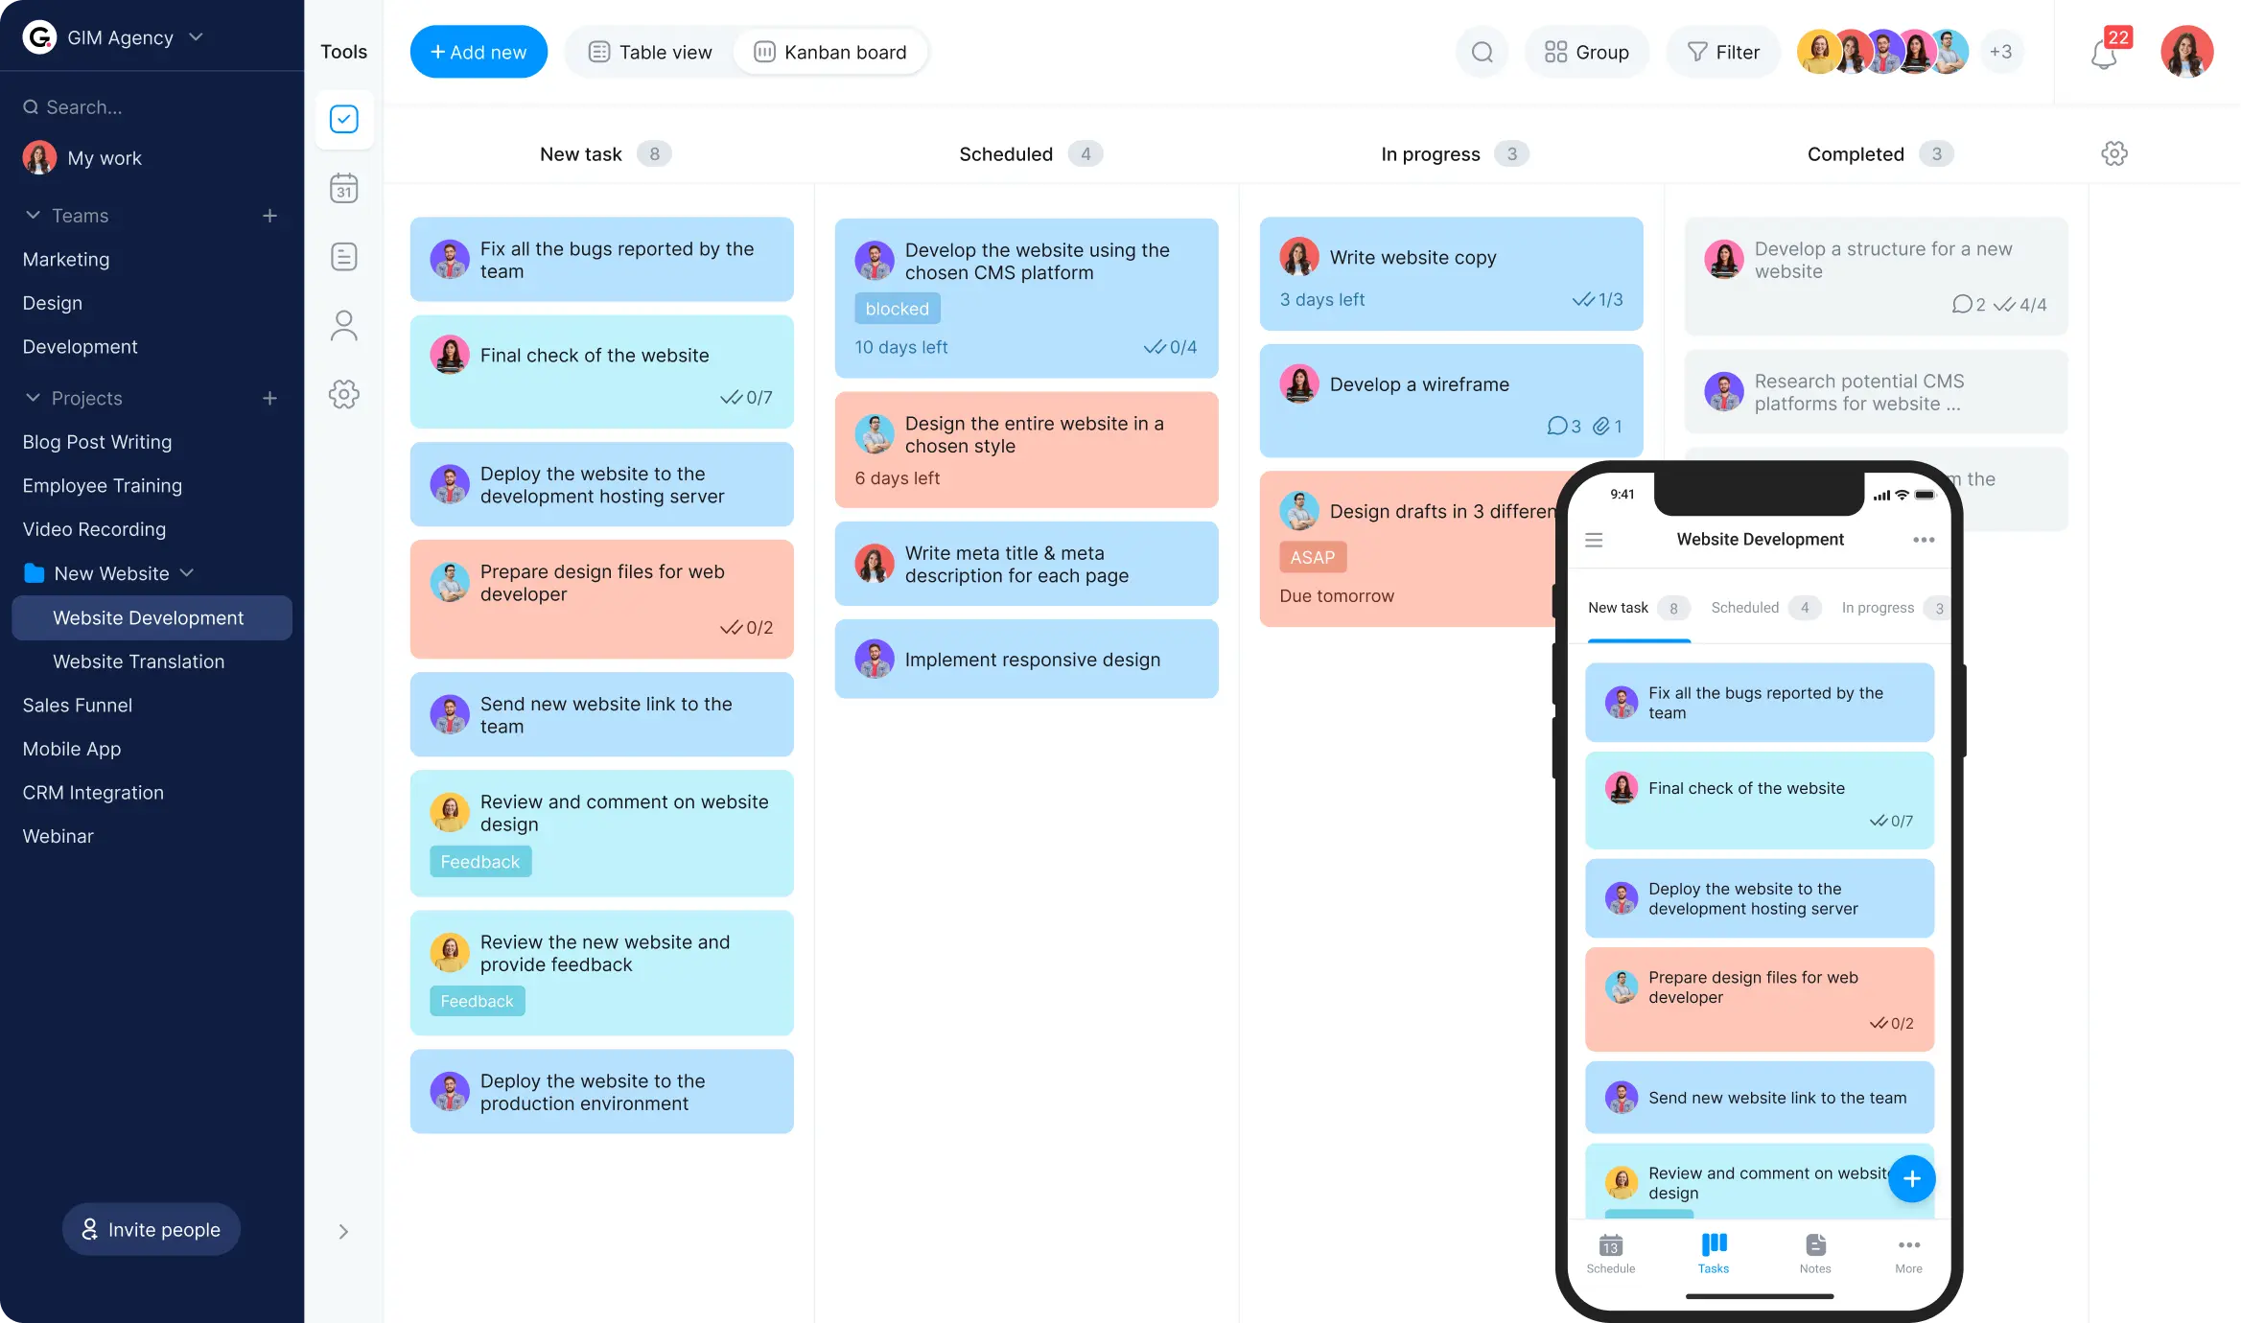Switch to the Scheduled tab on mobile
Image resolution: width=2241 pixels, height=1323 pixels.
[x=1743, y=608]
